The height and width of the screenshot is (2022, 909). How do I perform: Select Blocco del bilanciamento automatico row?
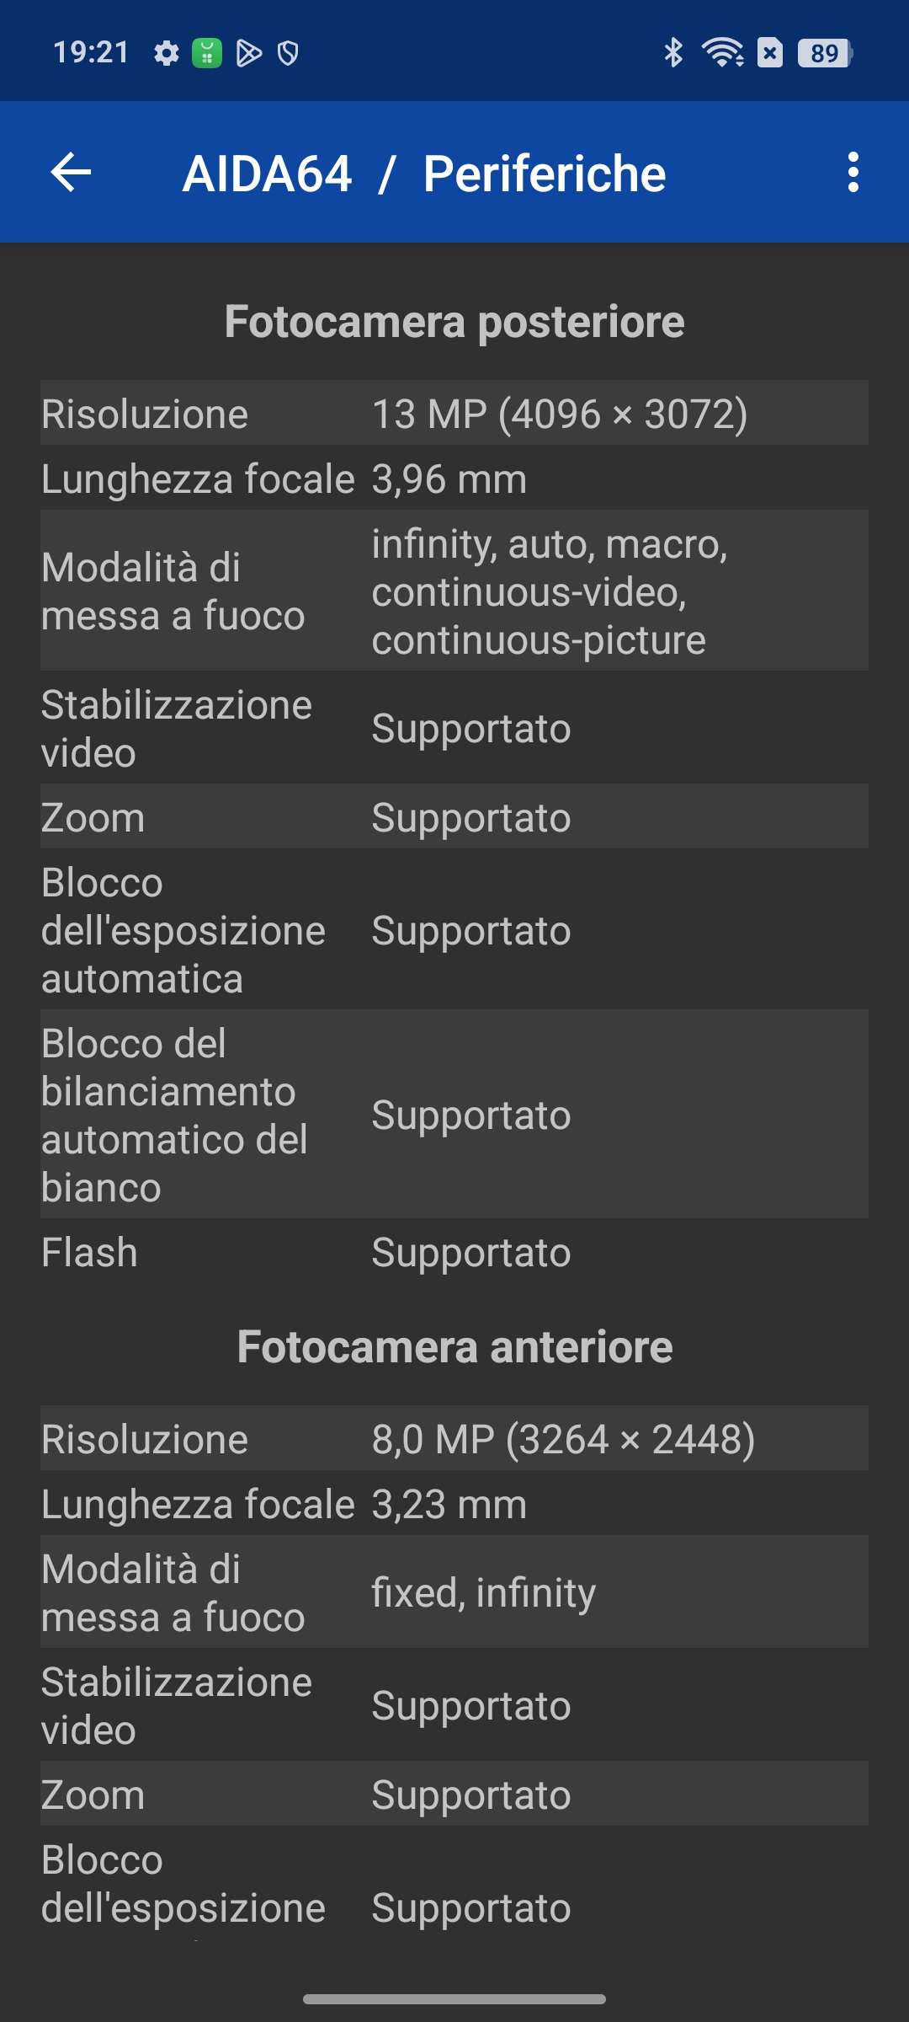coord(454,1115)
